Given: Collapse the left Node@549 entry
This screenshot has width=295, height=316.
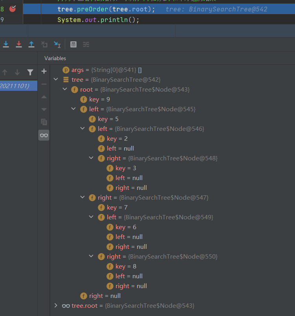Looking at the screenshot, I should click(x=91, y=217).
